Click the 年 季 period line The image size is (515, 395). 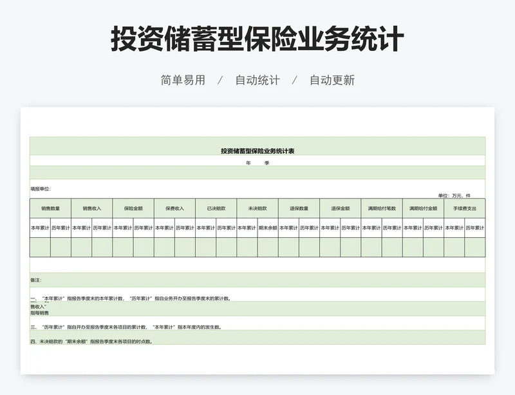257,163
